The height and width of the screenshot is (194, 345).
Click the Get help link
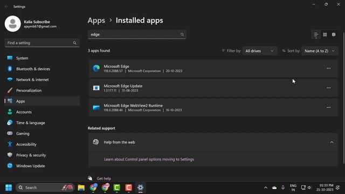pyautogui.click(x=104, y=178)
